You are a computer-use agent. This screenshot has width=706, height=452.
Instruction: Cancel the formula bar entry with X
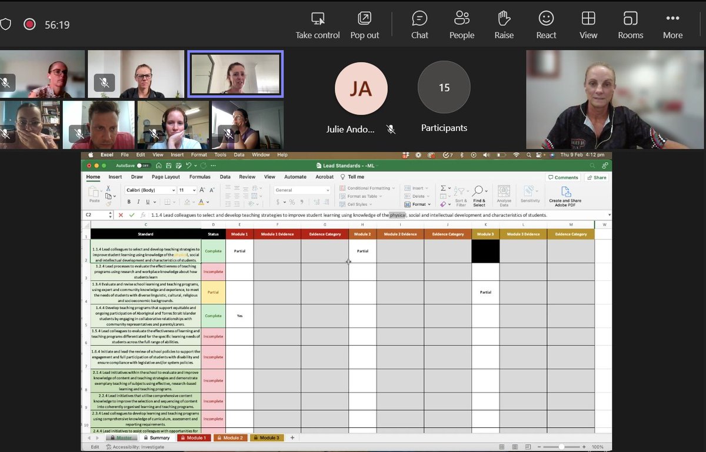(x=121, y=215)
